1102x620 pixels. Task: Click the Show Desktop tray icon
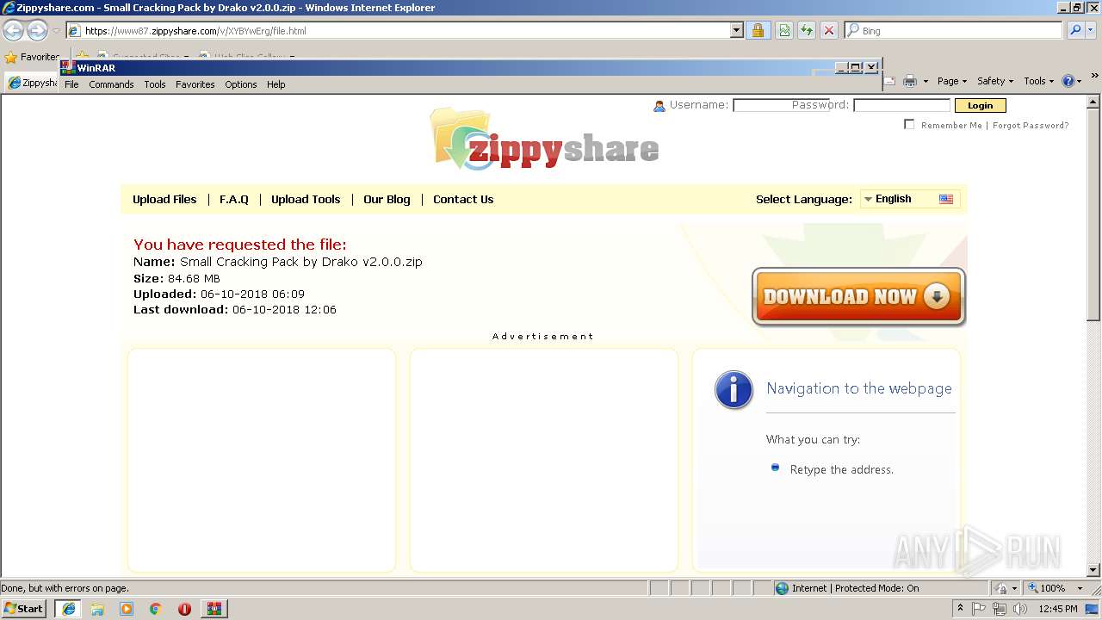(1092, 609)
